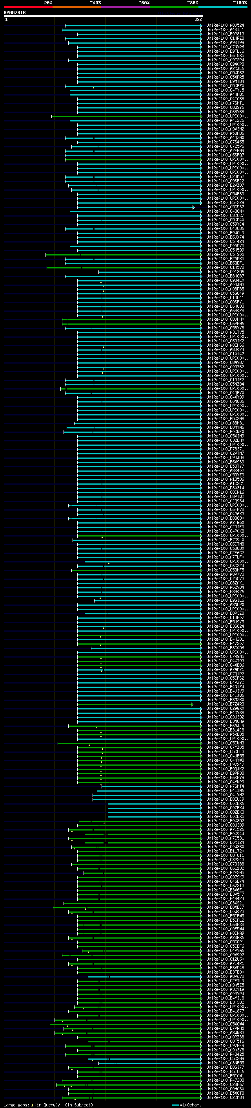
Task: Open hit UniRef100_A9ST99
Action: [225, 42]
